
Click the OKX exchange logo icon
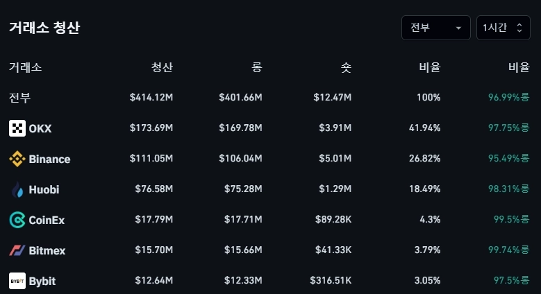17,128
